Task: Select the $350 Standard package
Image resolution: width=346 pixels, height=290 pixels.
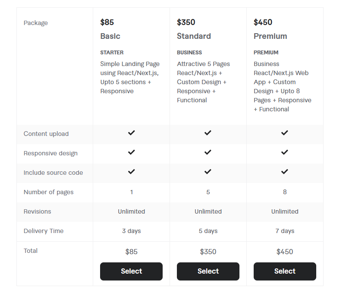Action: 208,271
